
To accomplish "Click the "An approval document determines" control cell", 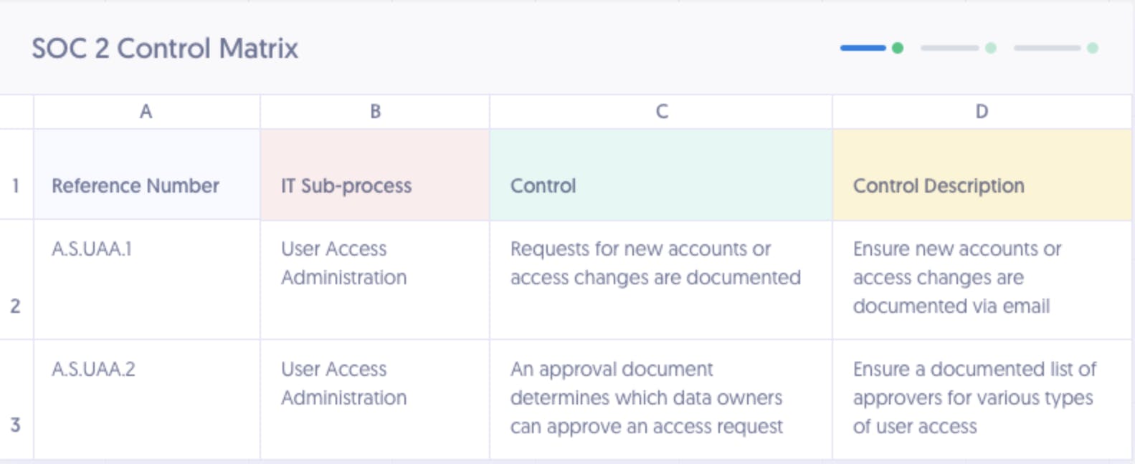I will click(661, 400).
